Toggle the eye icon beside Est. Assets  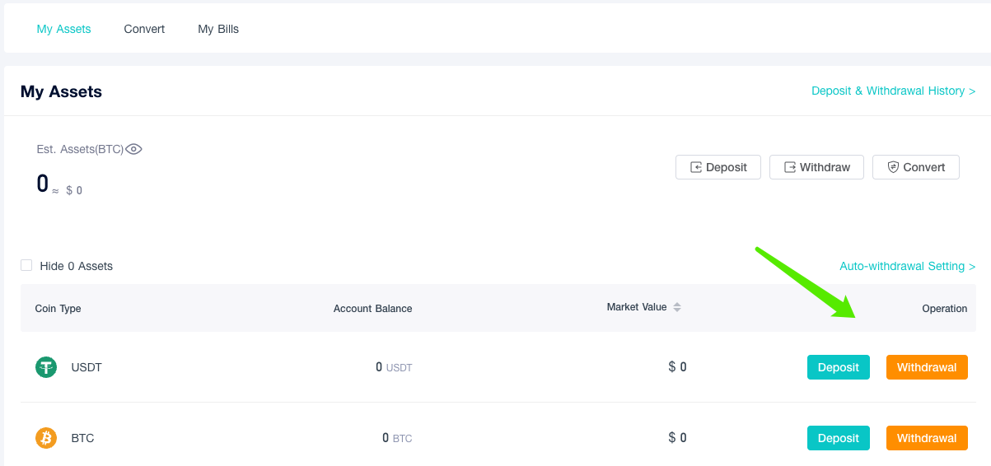coord(133,149)
